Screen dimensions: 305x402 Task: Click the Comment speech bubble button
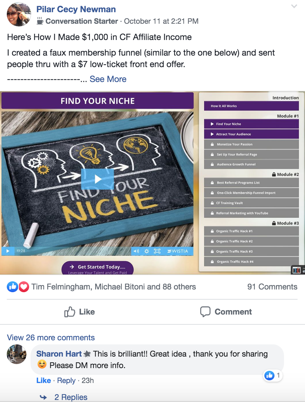[226, 312]
